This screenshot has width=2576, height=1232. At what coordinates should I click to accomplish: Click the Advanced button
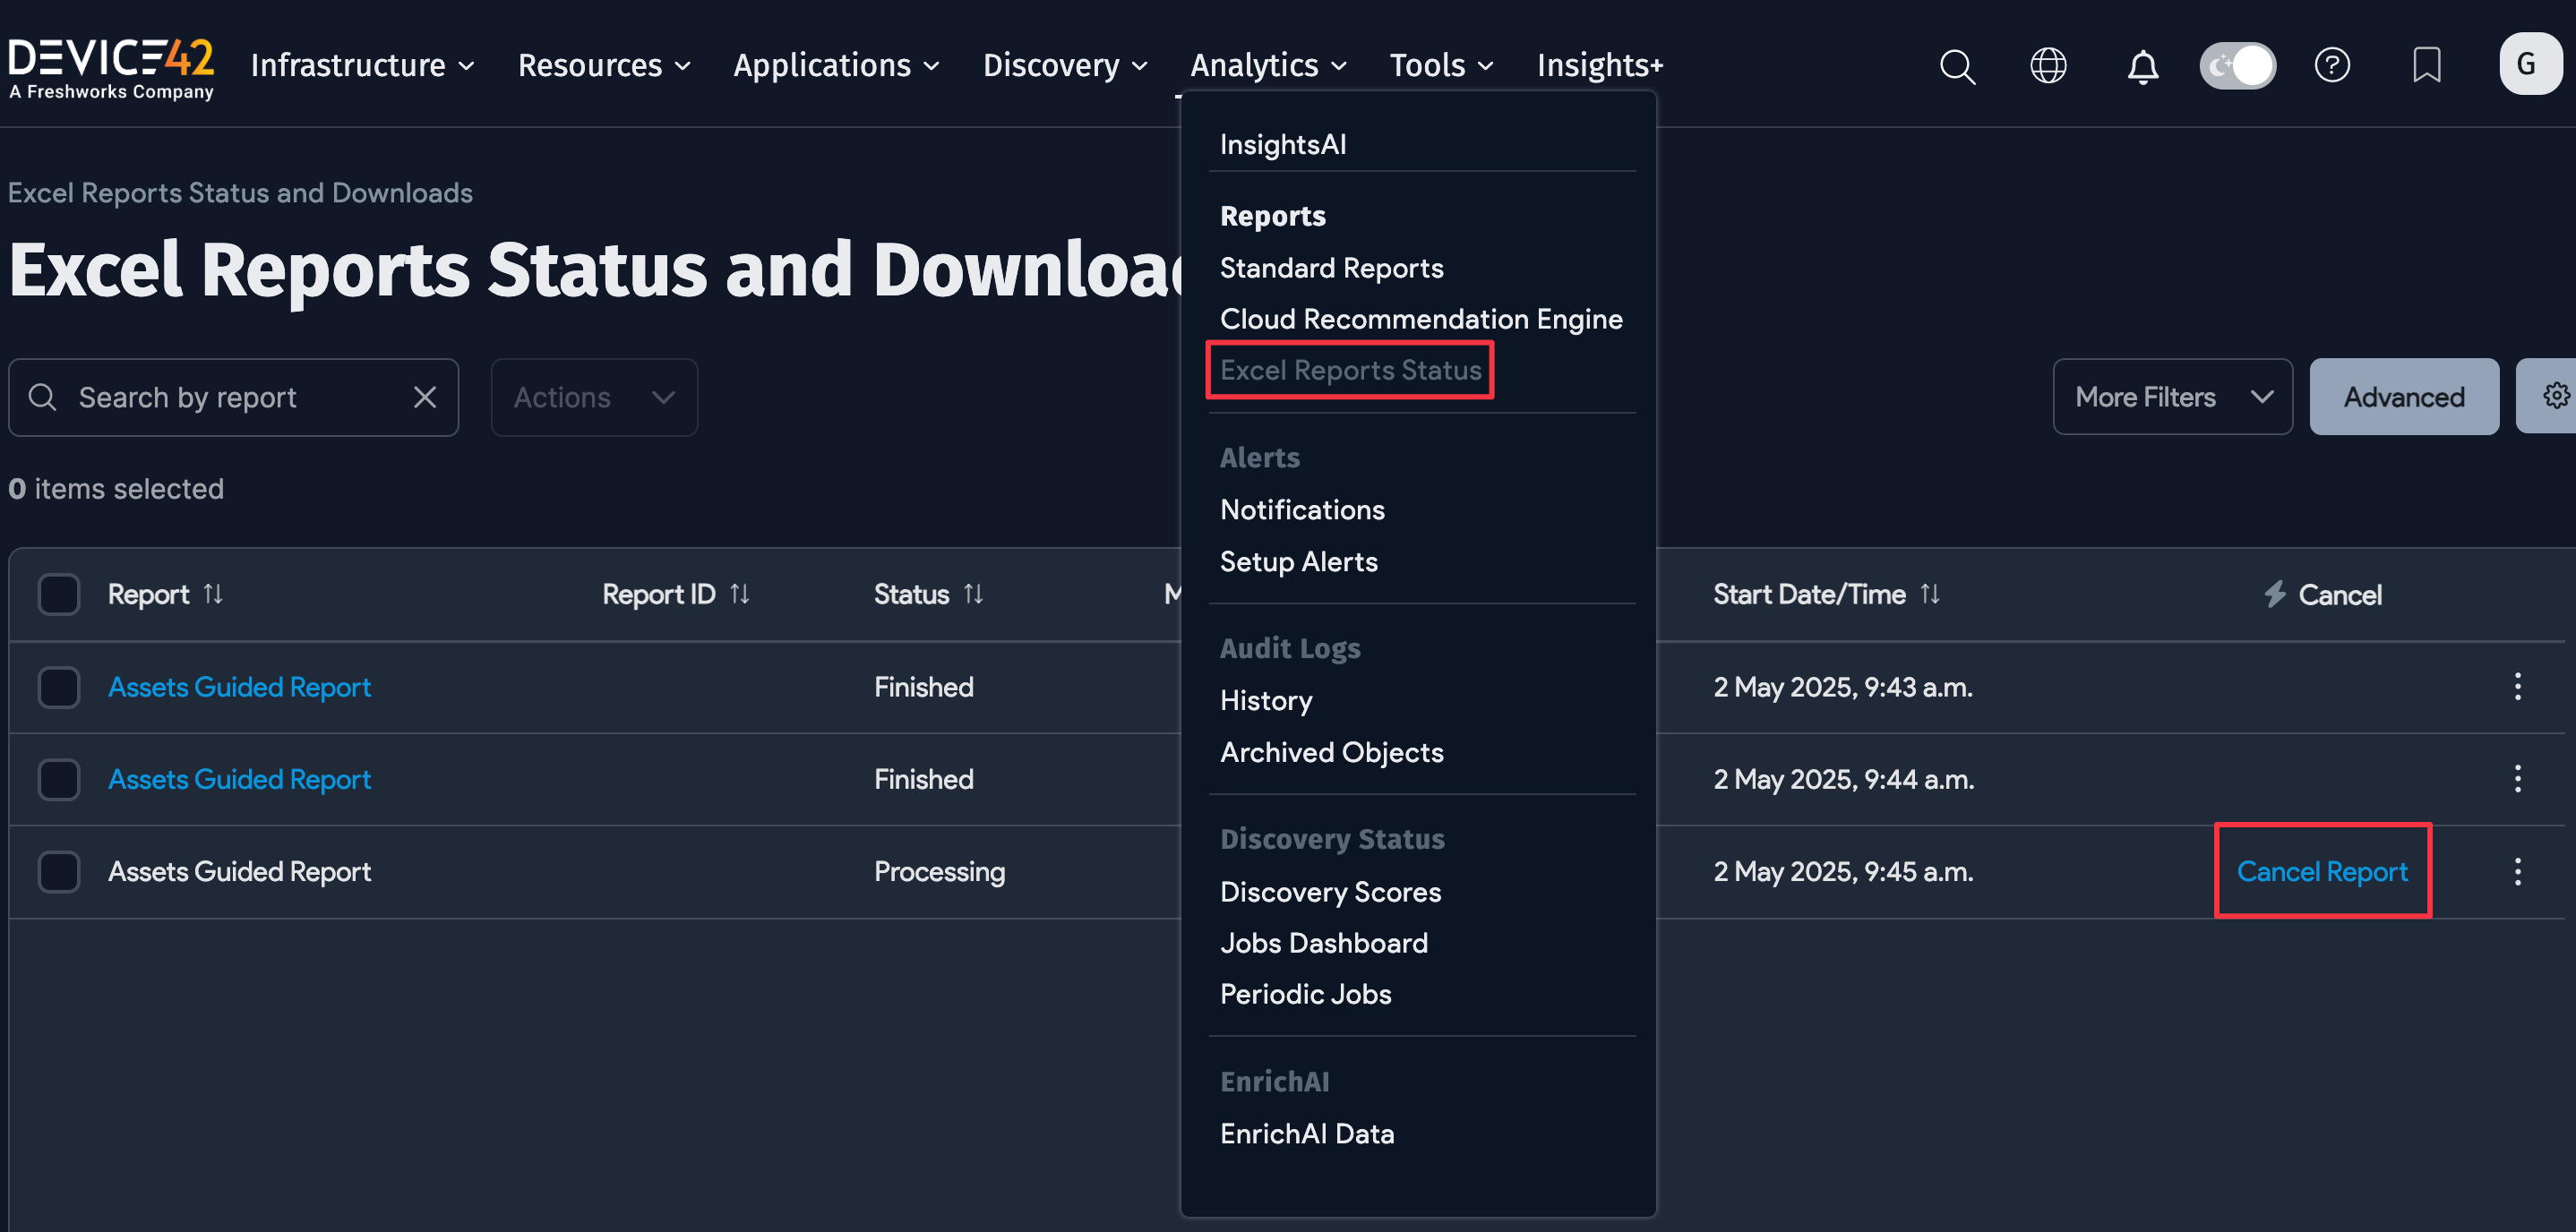(2403, 397)
